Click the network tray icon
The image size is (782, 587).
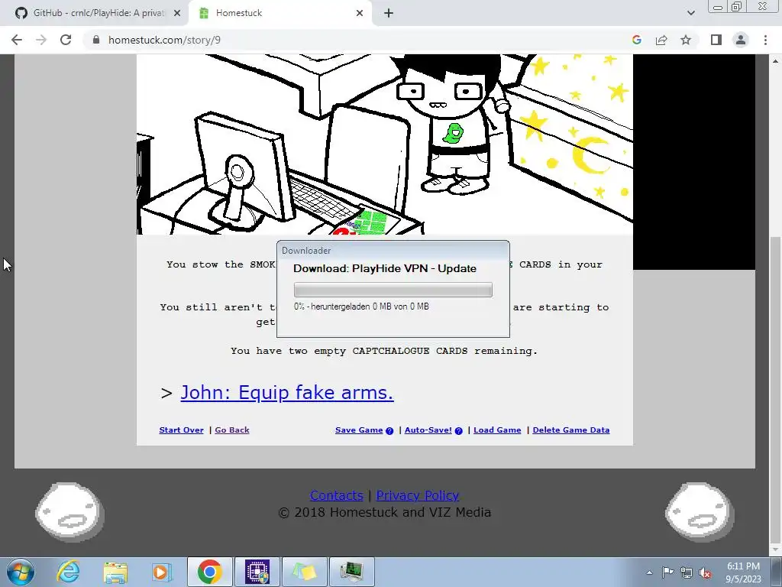pos(687,572)
